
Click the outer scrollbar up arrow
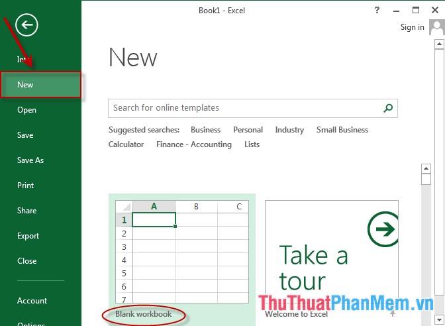coord(439,44)
